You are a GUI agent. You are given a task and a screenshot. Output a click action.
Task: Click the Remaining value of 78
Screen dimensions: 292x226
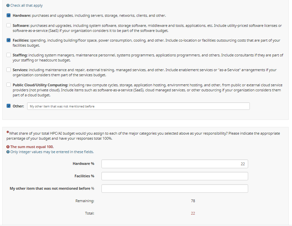[x=193, y=201]
